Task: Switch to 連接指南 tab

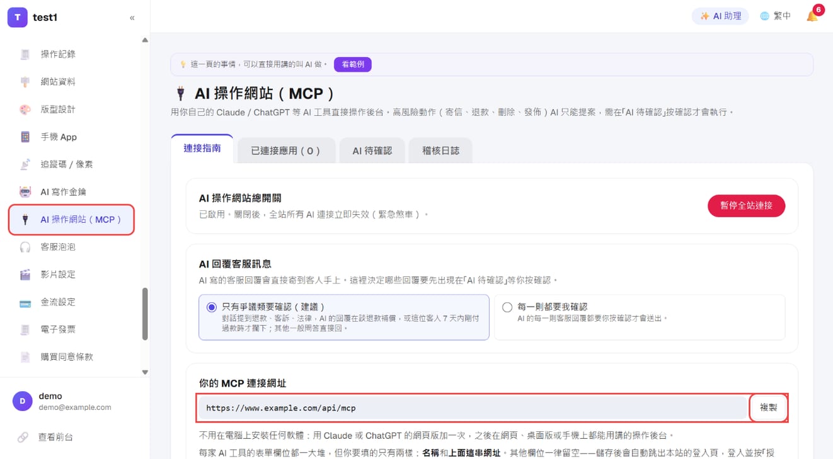Action: [x=202, y=149]
